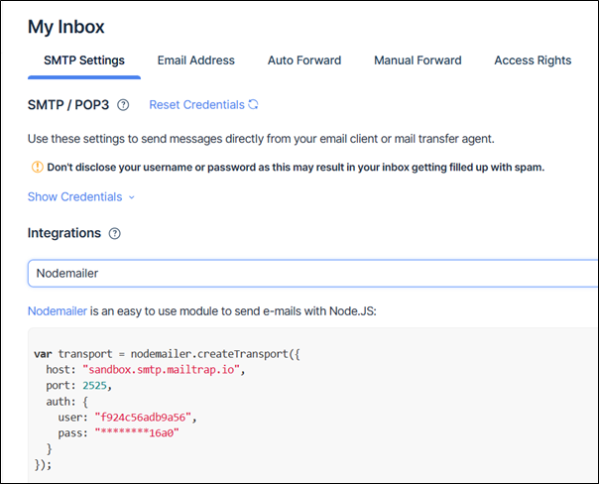Select the Auto Forward tab
Viewport: 599px width, 484px height.
point(304,60)
